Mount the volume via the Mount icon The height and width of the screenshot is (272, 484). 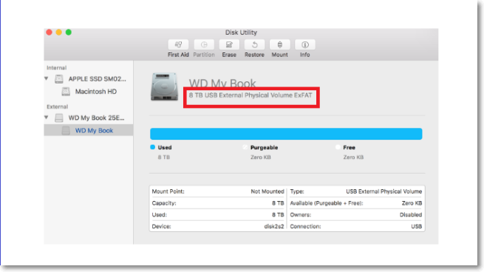click(x=279, y=45)
